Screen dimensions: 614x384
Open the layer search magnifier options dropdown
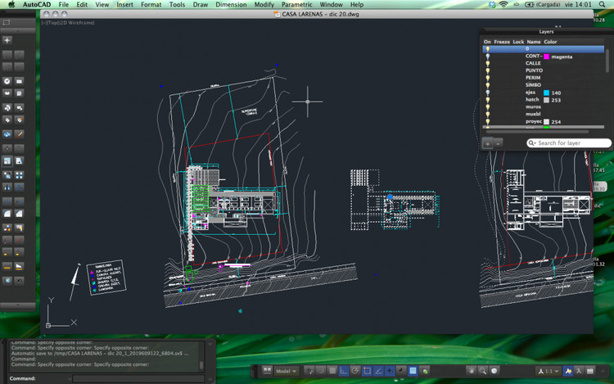[x=534, y=143]
